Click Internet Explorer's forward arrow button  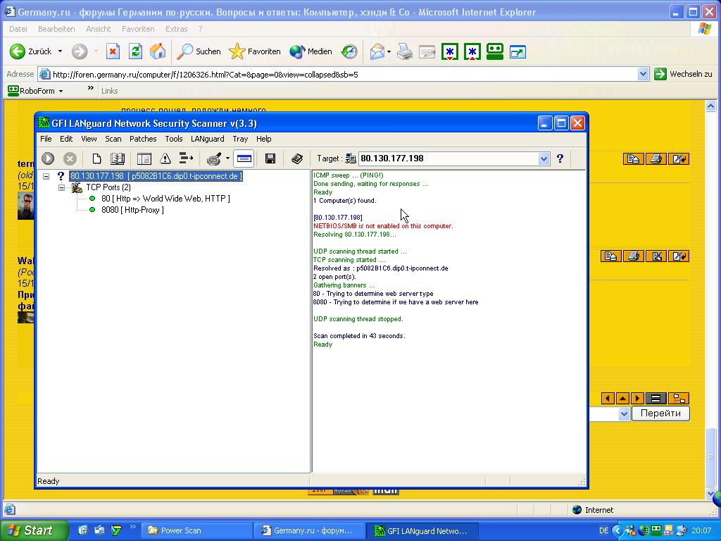point(80,51)
